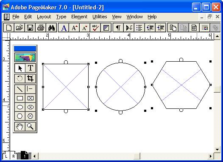Go to page 1 icon
The image size is (223, 162).
(25, 155)
